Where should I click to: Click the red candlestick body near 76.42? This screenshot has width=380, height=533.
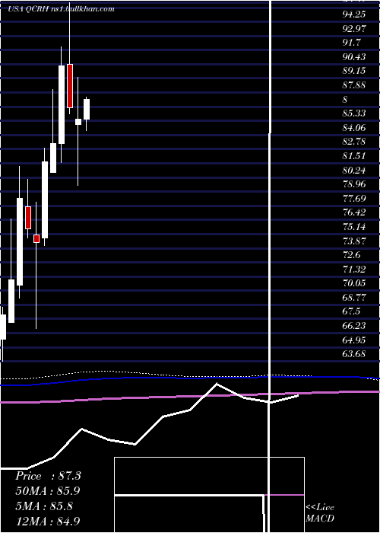(x=28, y=218)
